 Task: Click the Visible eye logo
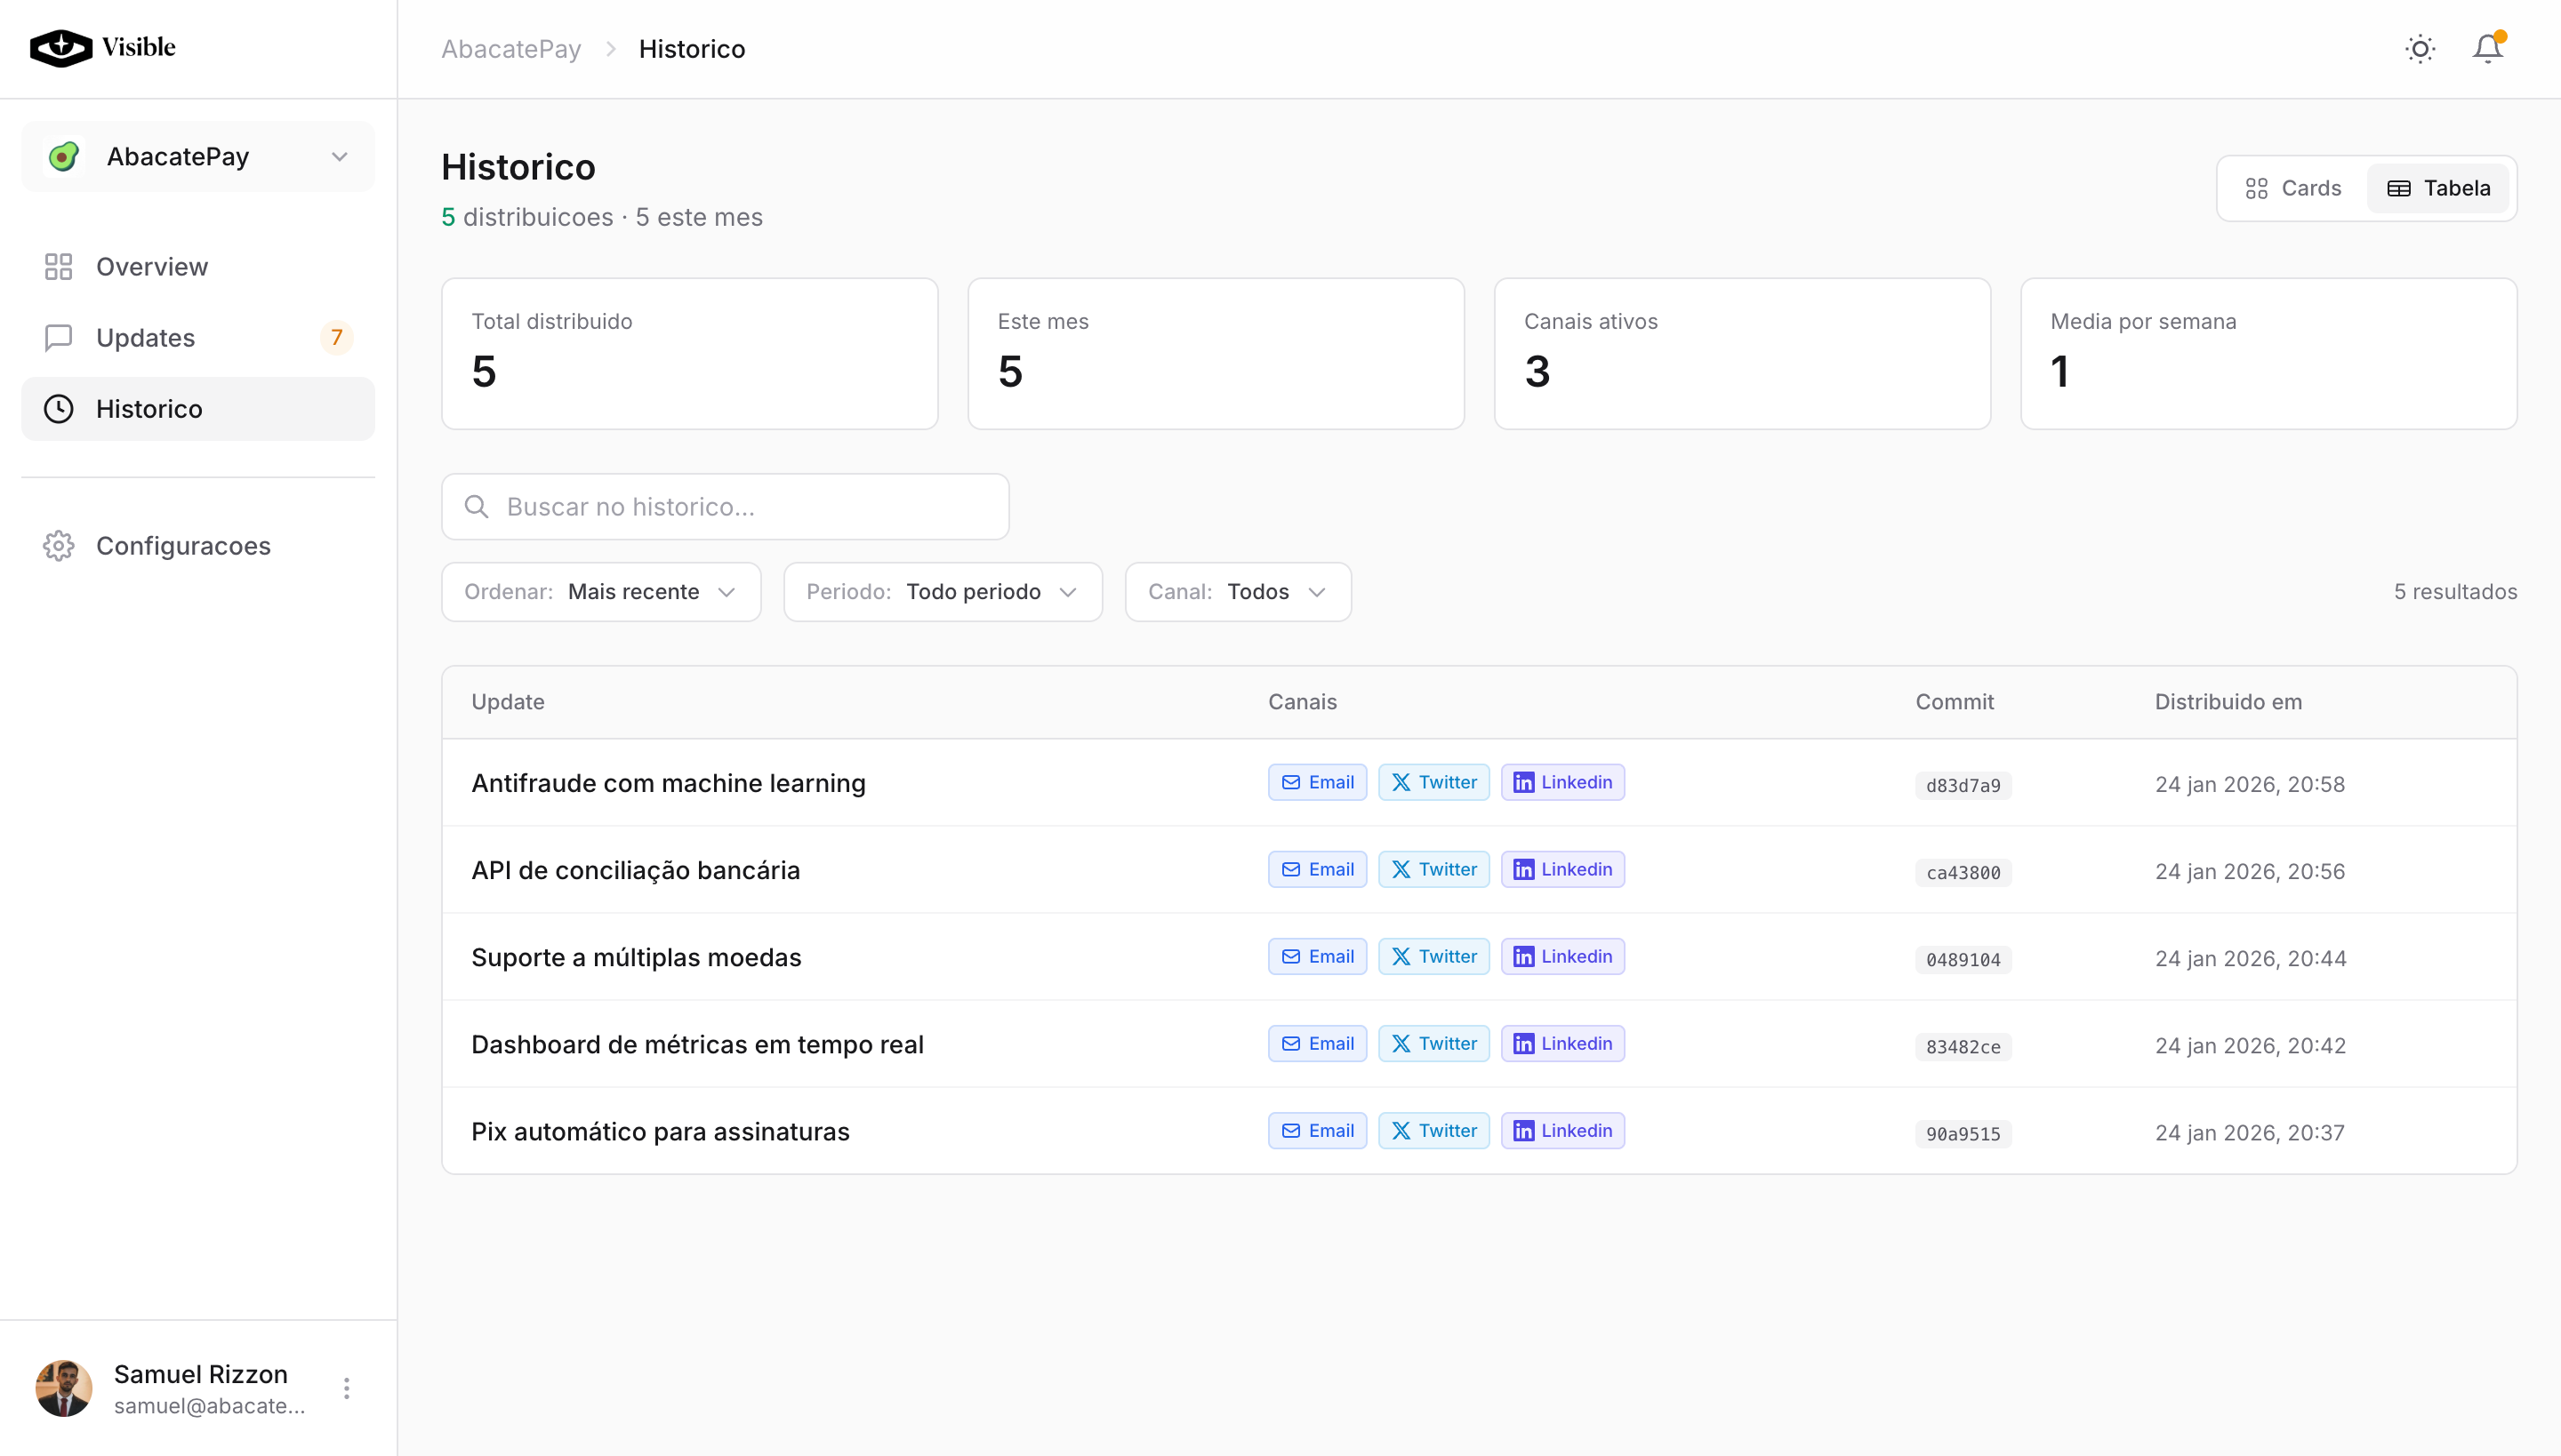pyautogui.click(x=61, y=47)
